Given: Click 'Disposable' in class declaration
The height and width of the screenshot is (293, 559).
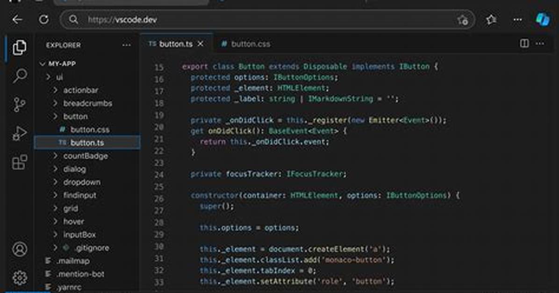Looking at the screenshot, I should pyautogui.click(x=325, y=67).
